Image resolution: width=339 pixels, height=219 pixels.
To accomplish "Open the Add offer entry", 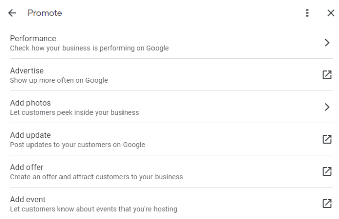I will pyautogui.click(x=27, y=167).
